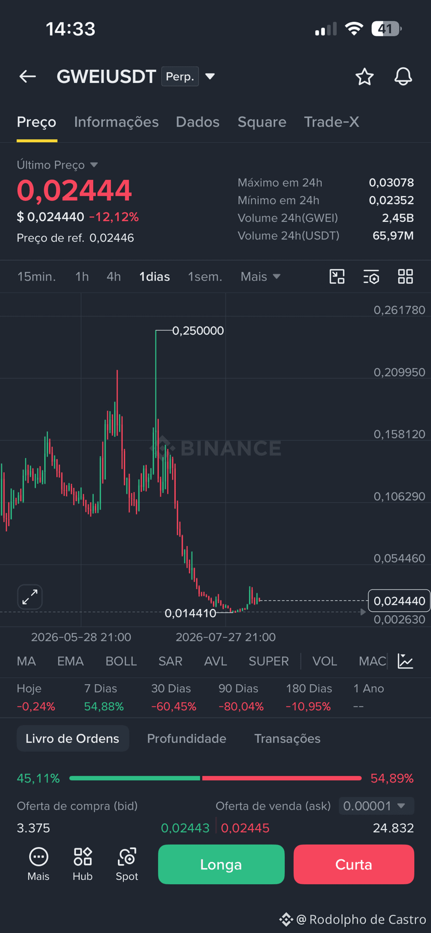This screenshot has width=431, height=933.
Task: Tap the 30 Dias -60,45% performance
Action: coord(173,698)
